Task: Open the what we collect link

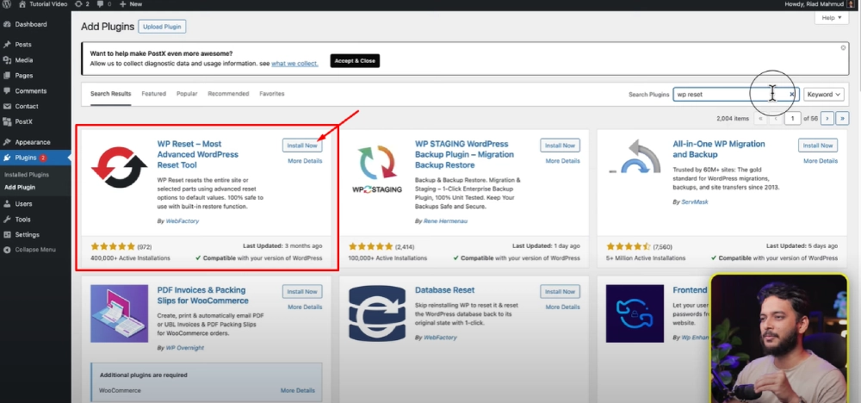Action: tap(294, 63)
